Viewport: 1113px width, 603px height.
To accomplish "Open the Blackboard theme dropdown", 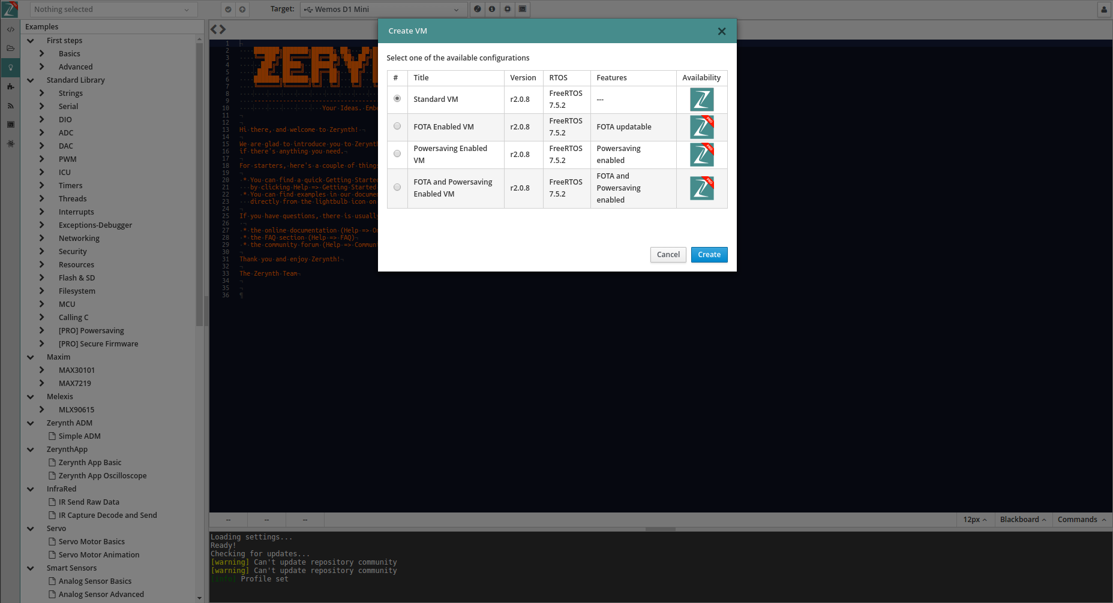I will point(1023,519).
